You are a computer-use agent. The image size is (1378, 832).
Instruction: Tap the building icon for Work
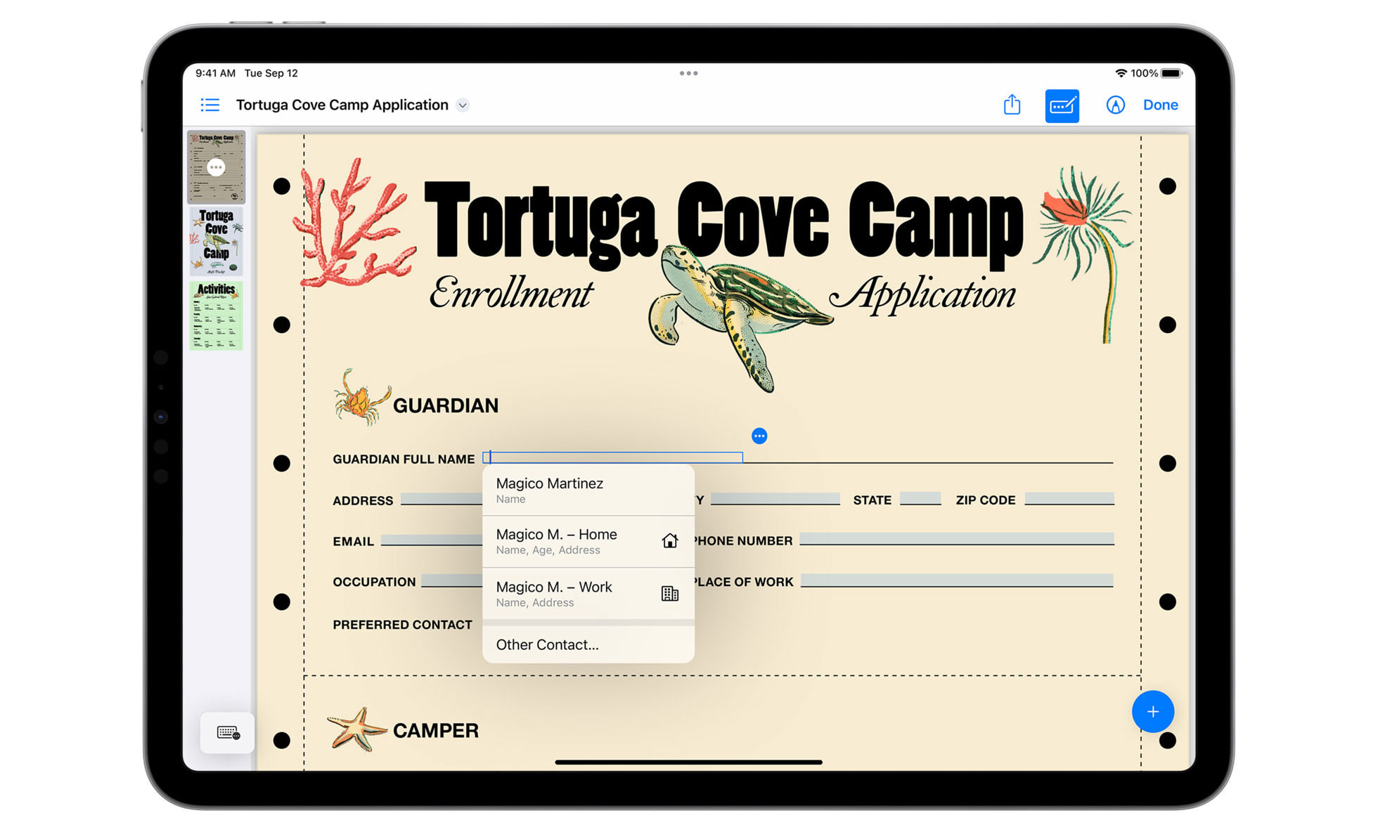tap(670, 594)
